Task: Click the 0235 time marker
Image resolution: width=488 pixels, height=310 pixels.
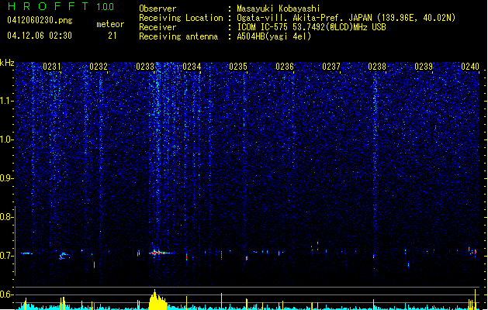Action: coord(238,67)
